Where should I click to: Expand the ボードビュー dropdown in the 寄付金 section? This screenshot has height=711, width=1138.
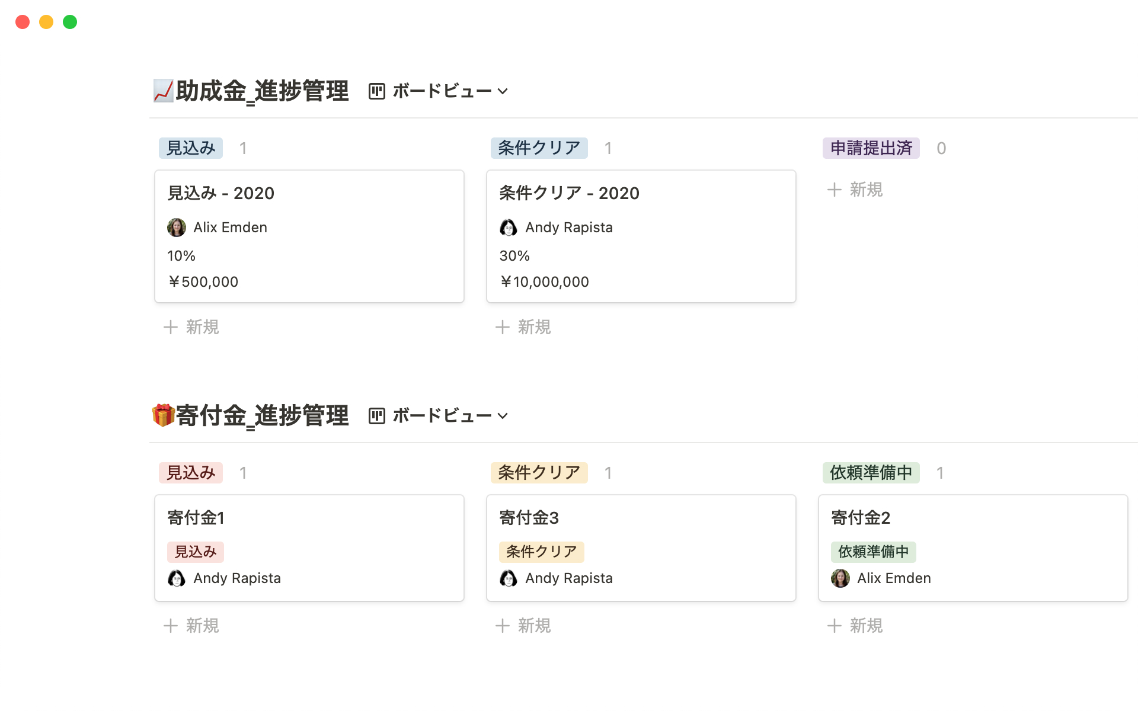pyautogui.click(x=503, y=416)
